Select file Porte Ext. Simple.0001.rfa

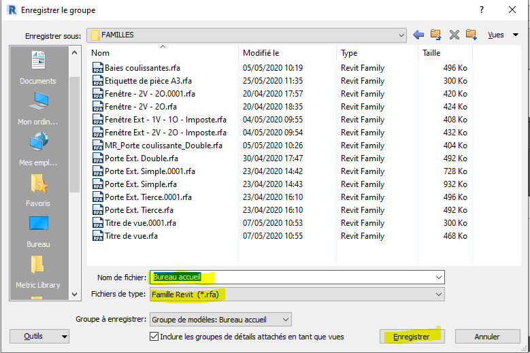(150, 171)
